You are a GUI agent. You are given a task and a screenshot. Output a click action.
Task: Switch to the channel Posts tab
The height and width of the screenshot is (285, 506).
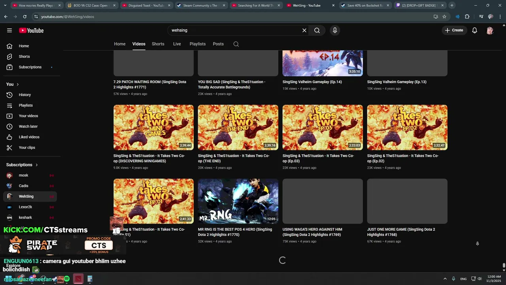(x=218, y=44)
